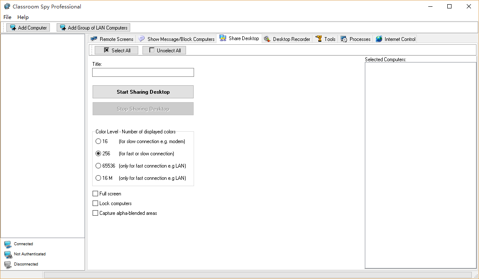Toggle Capture alpha-blended areas checkbox
Viewport: 479px width, 279px height.
pos(95,213)
